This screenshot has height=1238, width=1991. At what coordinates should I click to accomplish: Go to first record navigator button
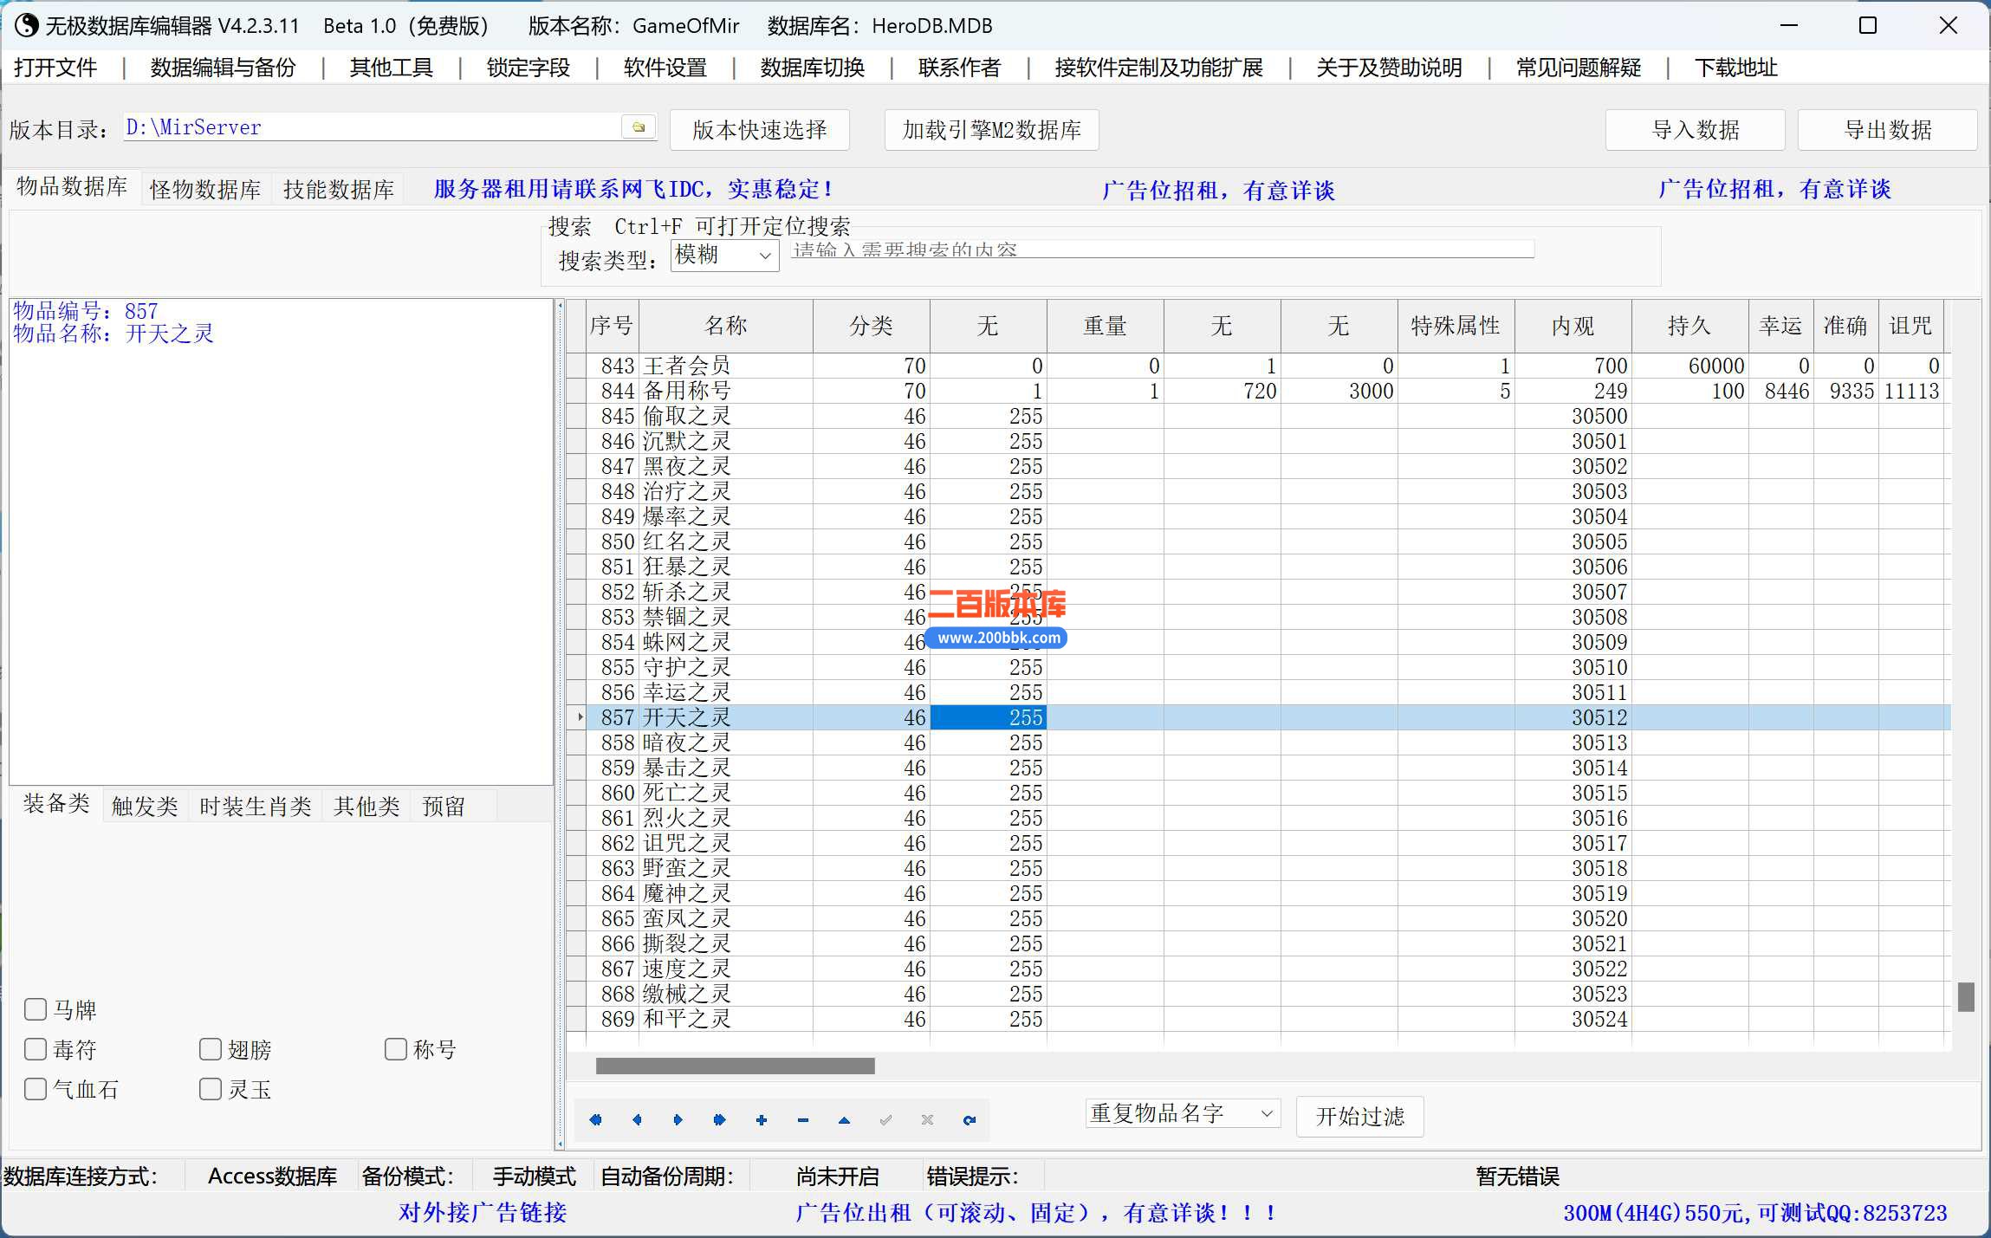[595, 1120]
